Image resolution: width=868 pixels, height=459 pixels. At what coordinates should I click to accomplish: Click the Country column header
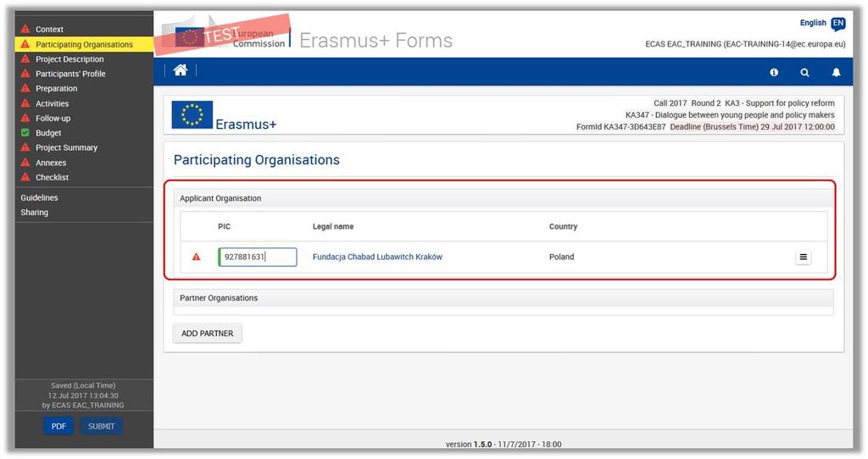563,226
